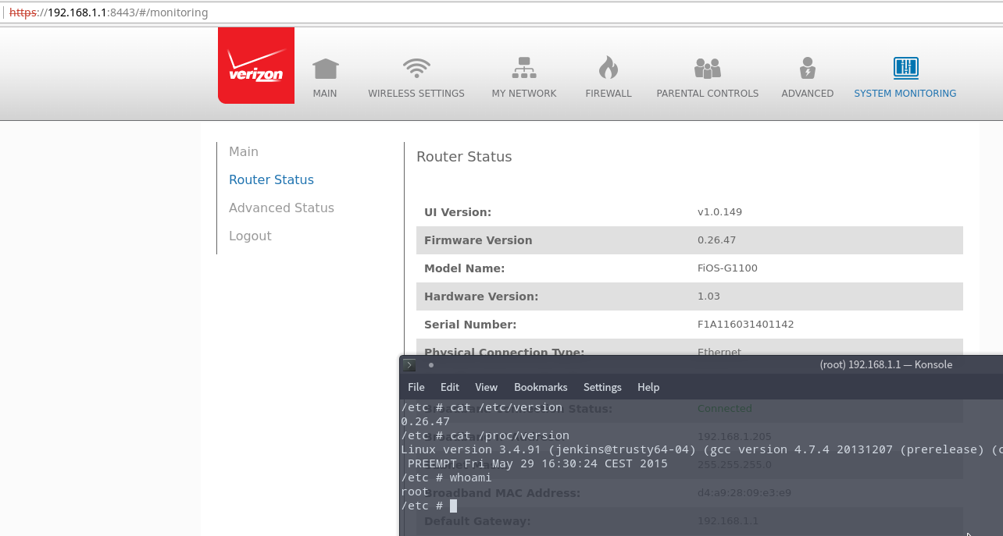Image resolution: width=1003 pixels, height=536 pixels.
Task: Open the Konsole File menu
Action: [416, 387]
